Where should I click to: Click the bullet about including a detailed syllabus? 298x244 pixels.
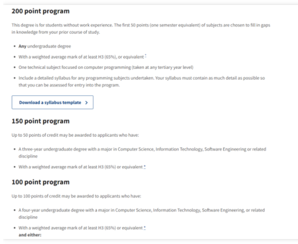(x=142, y=82)
